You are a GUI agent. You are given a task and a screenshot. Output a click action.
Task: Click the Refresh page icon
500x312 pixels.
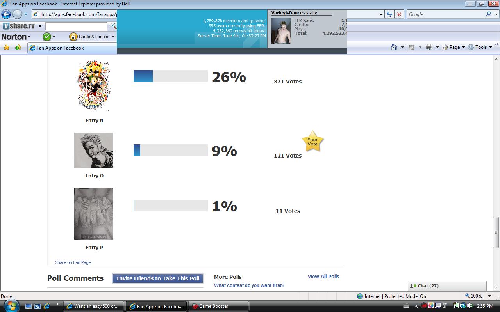tap(389, 14)
